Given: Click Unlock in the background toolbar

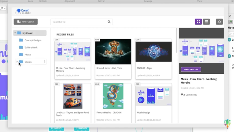Looking at the screenshot, I should click(x=43, y=1).
